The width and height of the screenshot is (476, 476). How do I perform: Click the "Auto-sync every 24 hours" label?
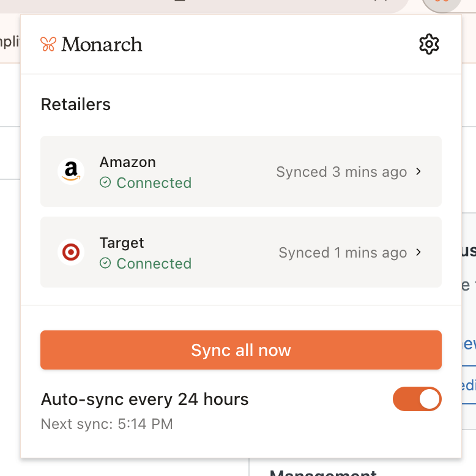point(144,400)
